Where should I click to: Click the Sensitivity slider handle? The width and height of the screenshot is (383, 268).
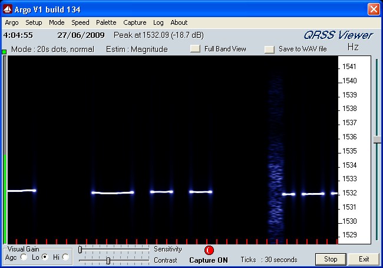(x=80, y=250)
